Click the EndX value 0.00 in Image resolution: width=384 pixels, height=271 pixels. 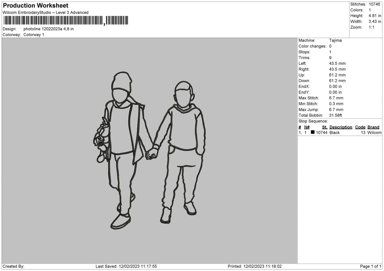coord(335,87)
